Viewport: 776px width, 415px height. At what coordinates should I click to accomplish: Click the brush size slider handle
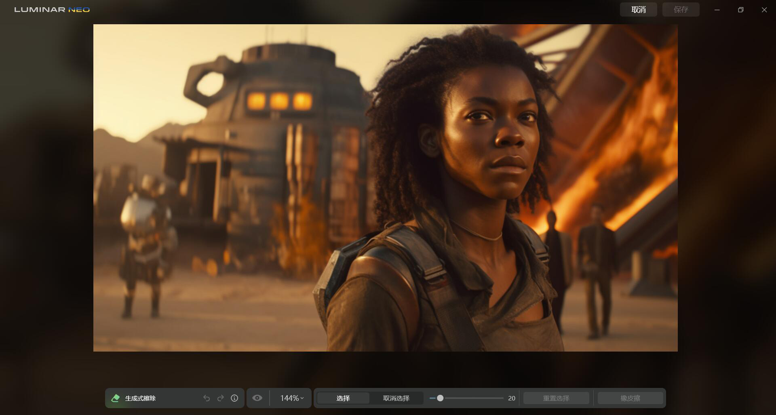[x=440, y=398]
